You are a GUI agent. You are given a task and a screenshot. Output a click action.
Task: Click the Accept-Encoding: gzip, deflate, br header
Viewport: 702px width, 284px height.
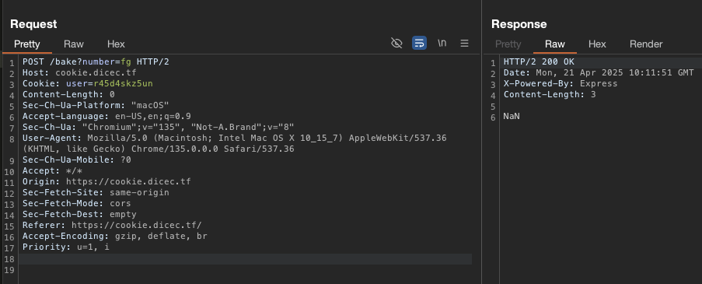click(x=114, y=236)
